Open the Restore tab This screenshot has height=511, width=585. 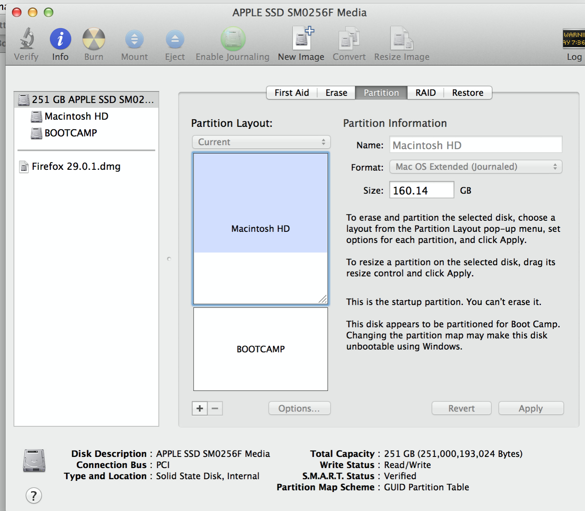(467, 93)
